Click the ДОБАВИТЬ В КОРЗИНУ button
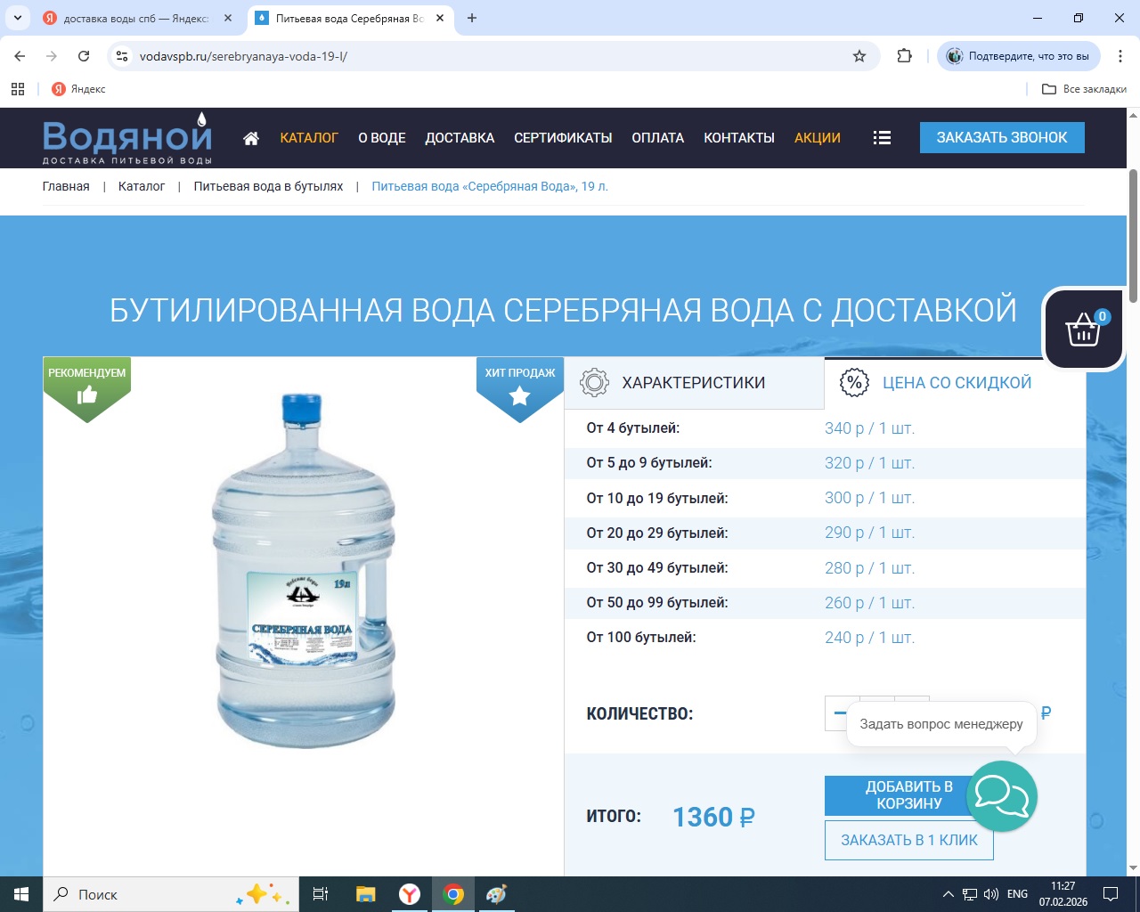This screenshot has height=912, width=1140. click(x=909, y=795)
